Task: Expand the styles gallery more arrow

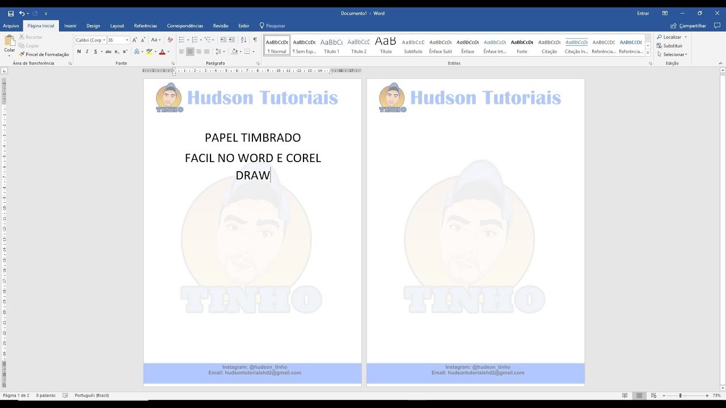Action: coord(648,53)
